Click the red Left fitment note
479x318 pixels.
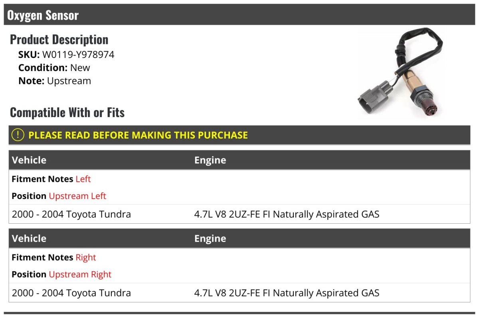click(x=83, y=179)
